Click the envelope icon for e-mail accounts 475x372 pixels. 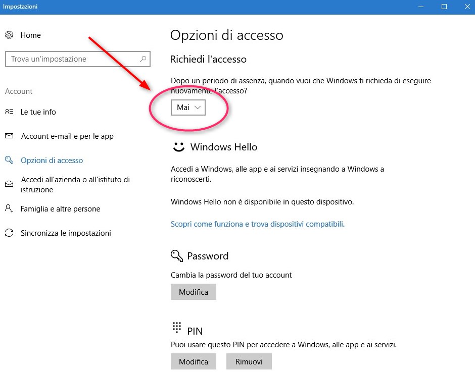click(9, 136)
